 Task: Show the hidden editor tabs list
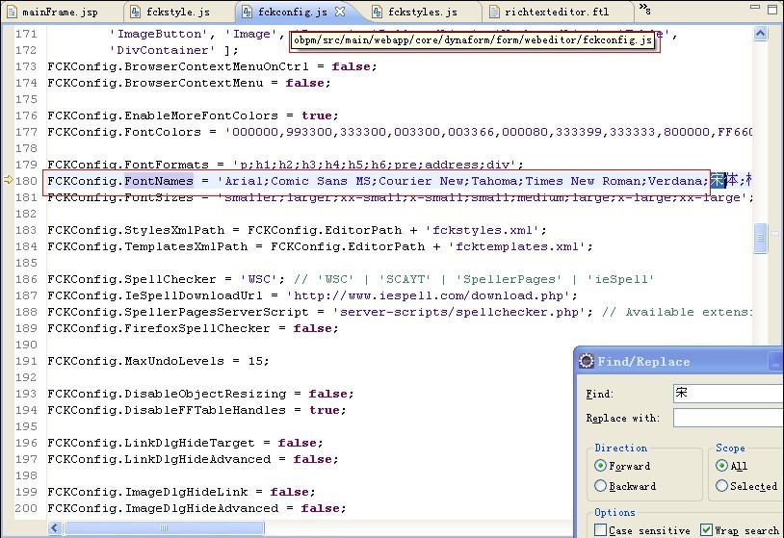click(645, 11)
